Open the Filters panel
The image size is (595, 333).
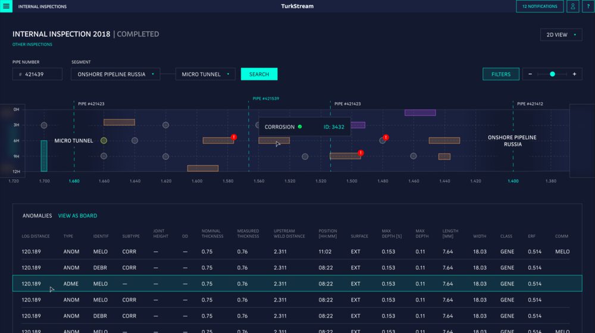[x=500, y=74]
